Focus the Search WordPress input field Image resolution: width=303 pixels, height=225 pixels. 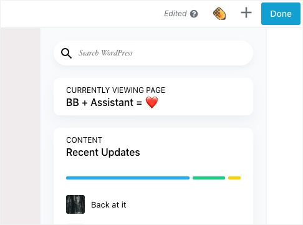(x=153, y=53)
